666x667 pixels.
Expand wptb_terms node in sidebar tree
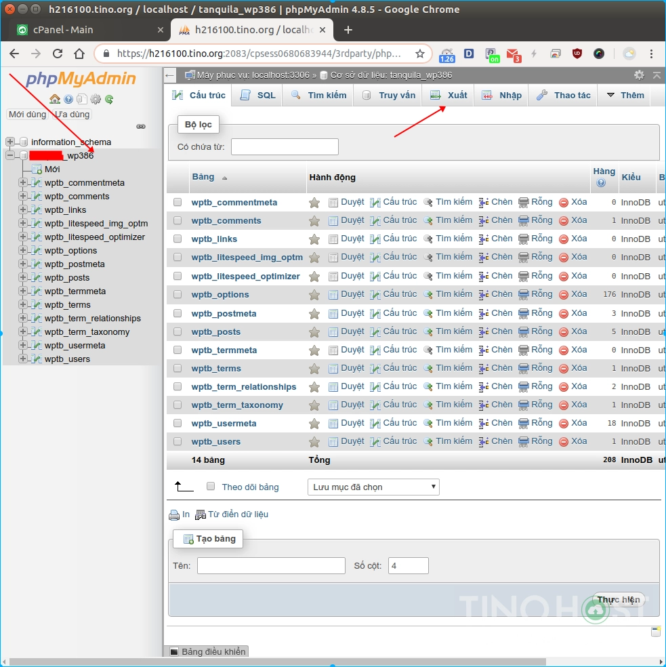tap(23, 304)
